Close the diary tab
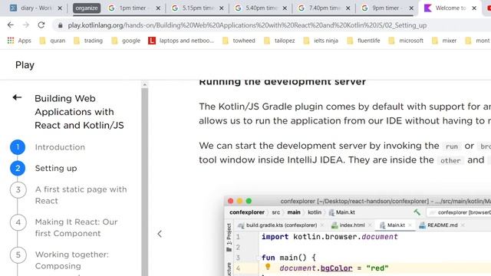 pyautogui.click(x=60, y=8)
